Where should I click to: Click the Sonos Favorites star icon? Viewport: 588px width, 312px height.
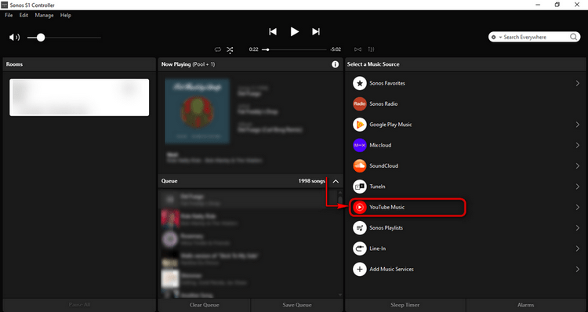(x=360, y=83)
